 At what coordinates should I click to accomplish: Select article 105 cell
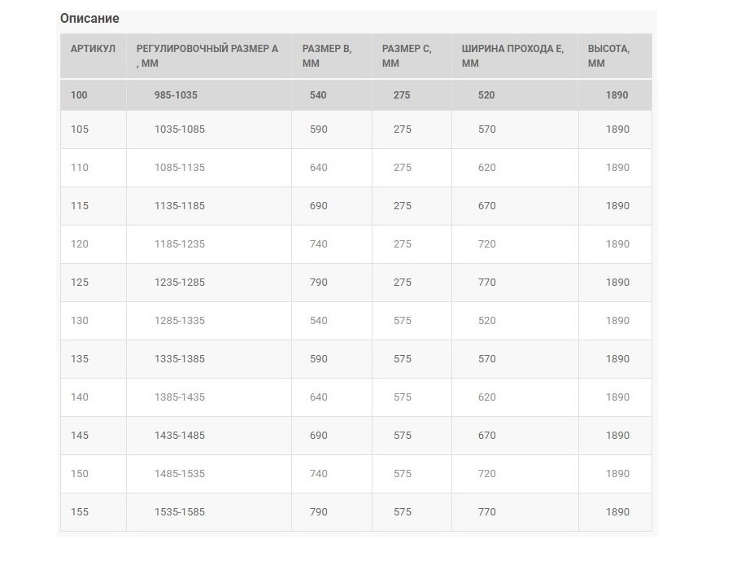pos(94,129)
